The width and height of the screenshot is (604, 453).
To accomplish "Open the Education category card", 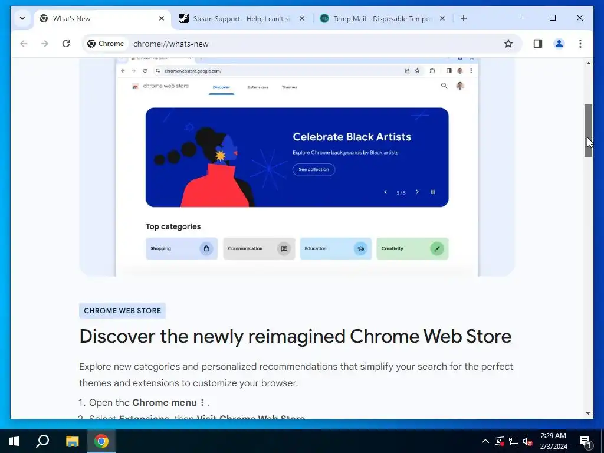I will pyautogui.click(x=336, y=248).
